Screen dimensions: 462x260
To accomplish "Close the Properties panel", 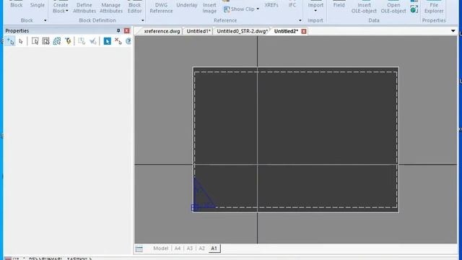I will (127, 30).
